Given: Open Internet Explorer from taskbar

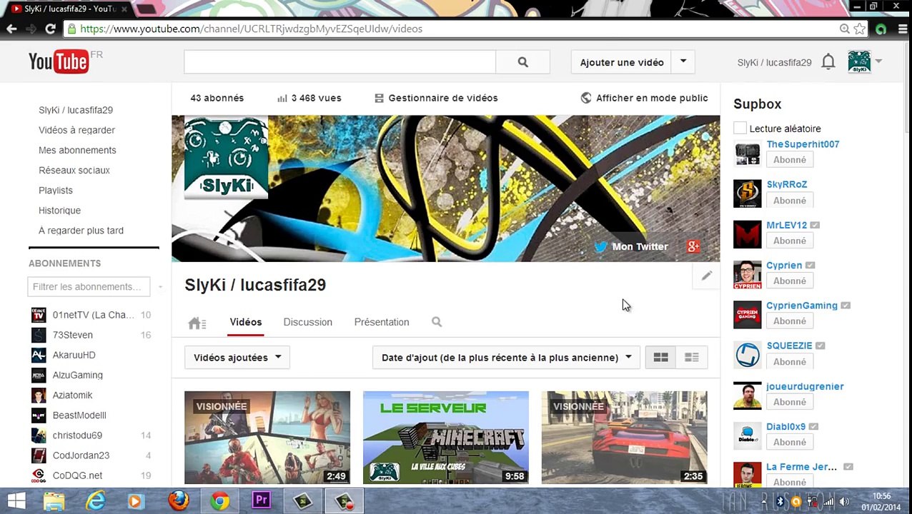Looking at the screenshot, I should [96, 501].
